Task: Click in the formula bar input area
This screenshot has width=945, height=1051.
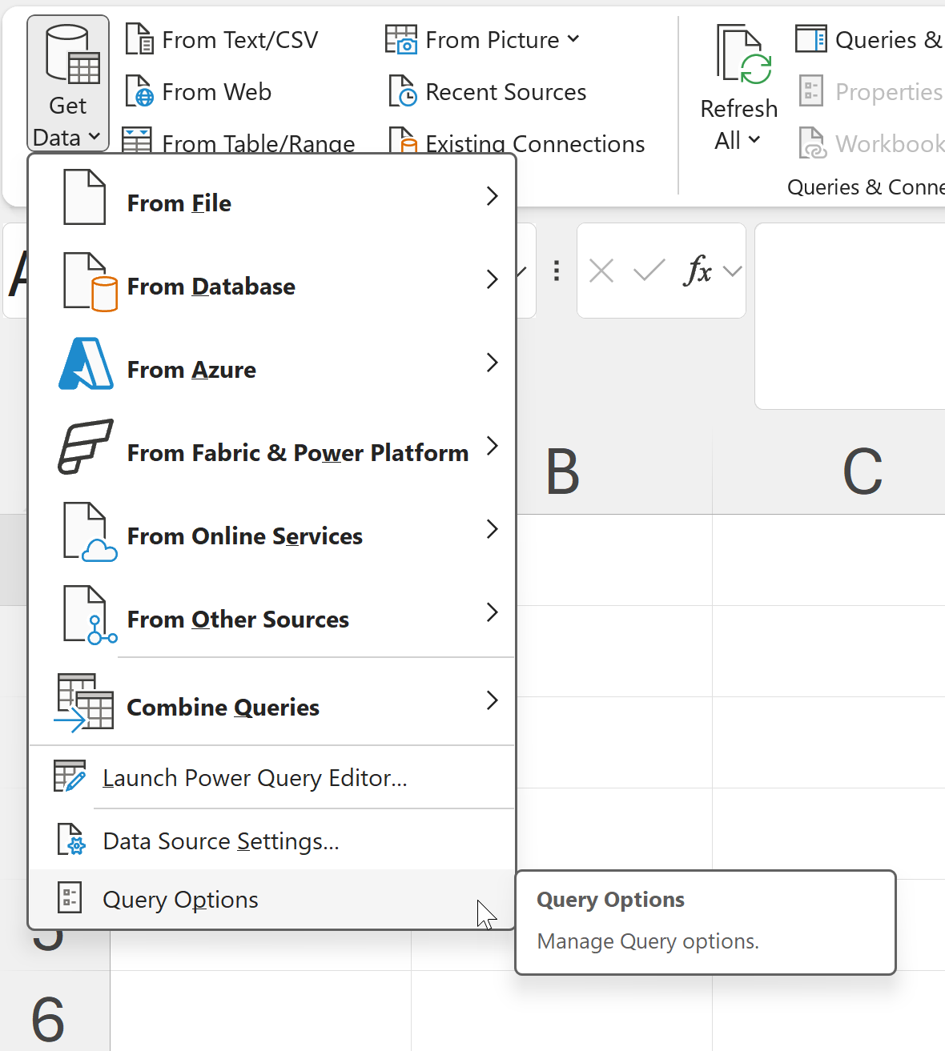Action: pos(850,315)
